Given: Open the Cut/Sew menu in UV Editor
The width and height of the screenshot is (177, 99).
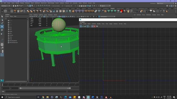Looking at the screenshot, I should pyautogui.click(x=94, y=24).
